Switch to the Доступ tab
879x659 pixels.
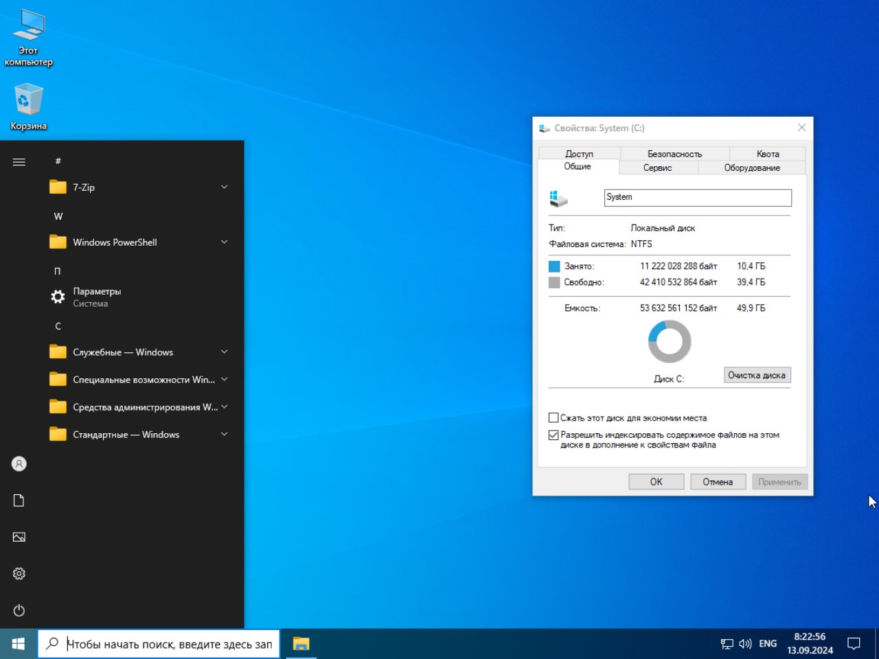(x=579, y=154)
